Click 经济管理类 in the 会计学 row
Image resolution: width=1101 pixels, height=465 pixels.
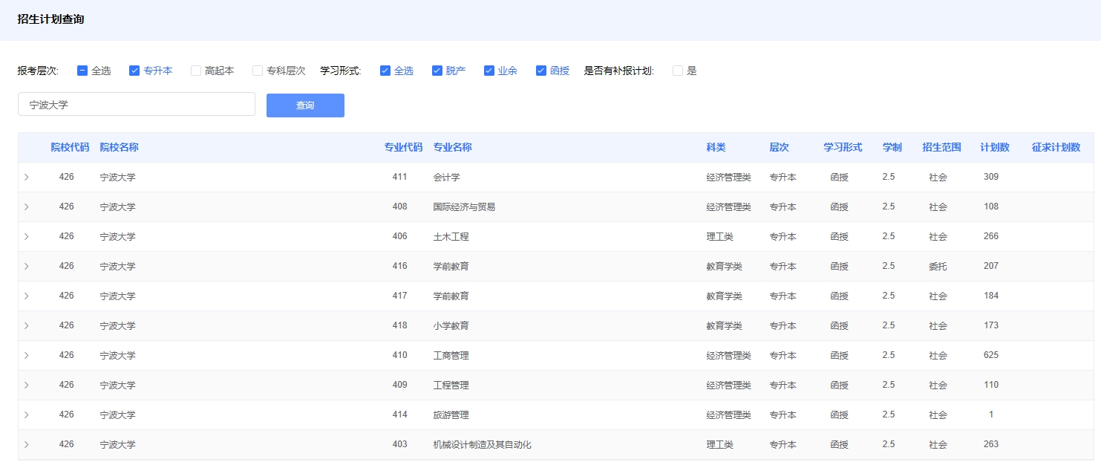[x=729, y=177]
